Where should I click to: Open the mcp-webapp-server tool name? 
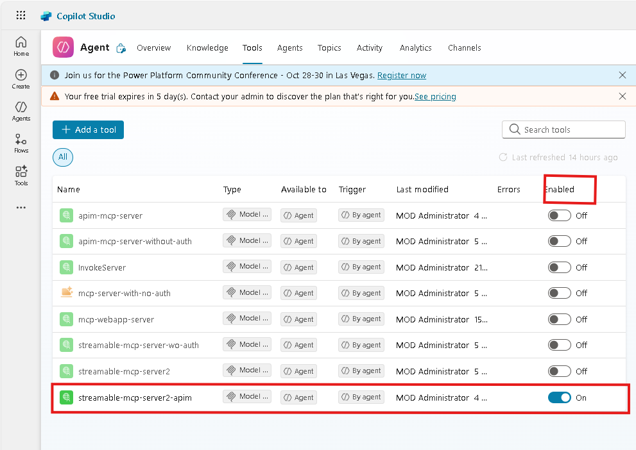click(116, 319)
